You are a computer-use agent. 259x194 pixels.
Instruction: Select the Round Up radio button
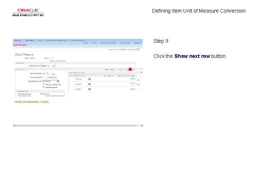[41, 94]
